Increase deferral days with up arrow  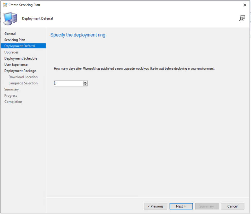(85, 82)
